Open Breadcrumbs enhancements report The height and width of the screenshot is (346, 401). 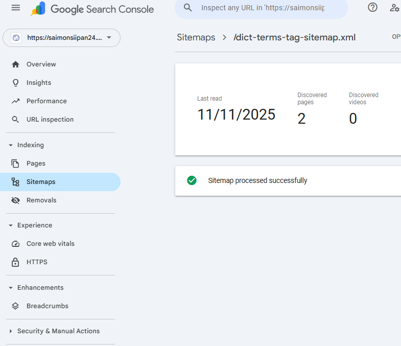coord(47,306)
